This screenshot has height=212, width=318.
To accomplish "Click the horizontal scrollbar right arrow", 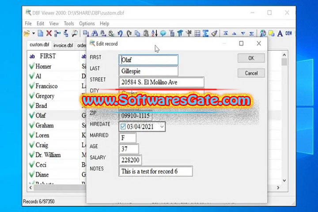I will (278, 188).
